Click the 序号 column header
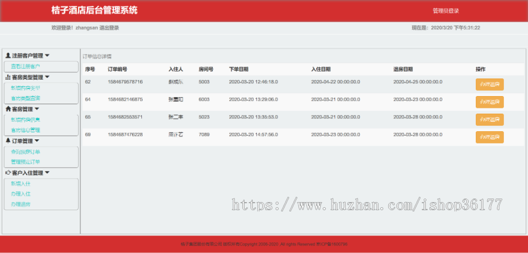528x253 pixels. pos(90,69)
